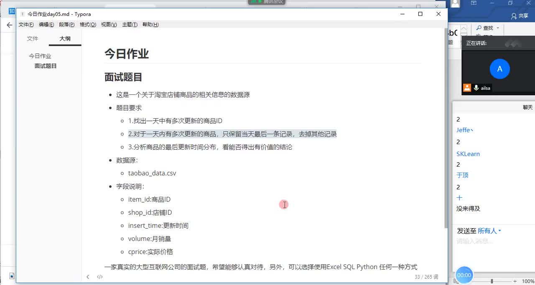The image size is (535, 285).
Task: Open the 视图(V) menu
Action: [x=109, y=25]
